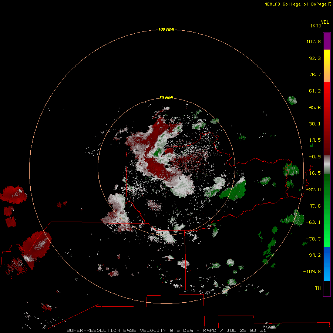The image size is (333, 333).
Task: Click the 76.7 legend value
Action: 315,74
